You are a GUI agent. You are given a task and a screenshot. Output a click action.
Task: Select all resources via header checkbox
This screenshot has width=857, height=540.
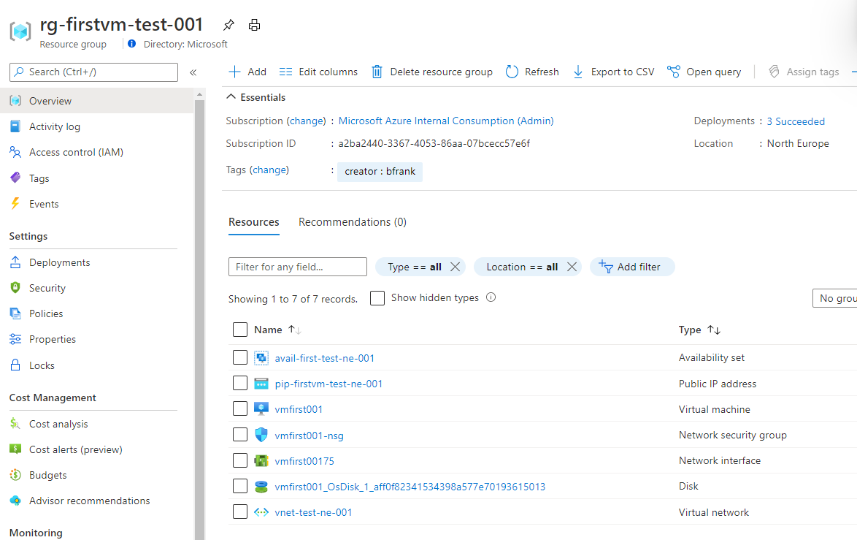click(240, 330)
